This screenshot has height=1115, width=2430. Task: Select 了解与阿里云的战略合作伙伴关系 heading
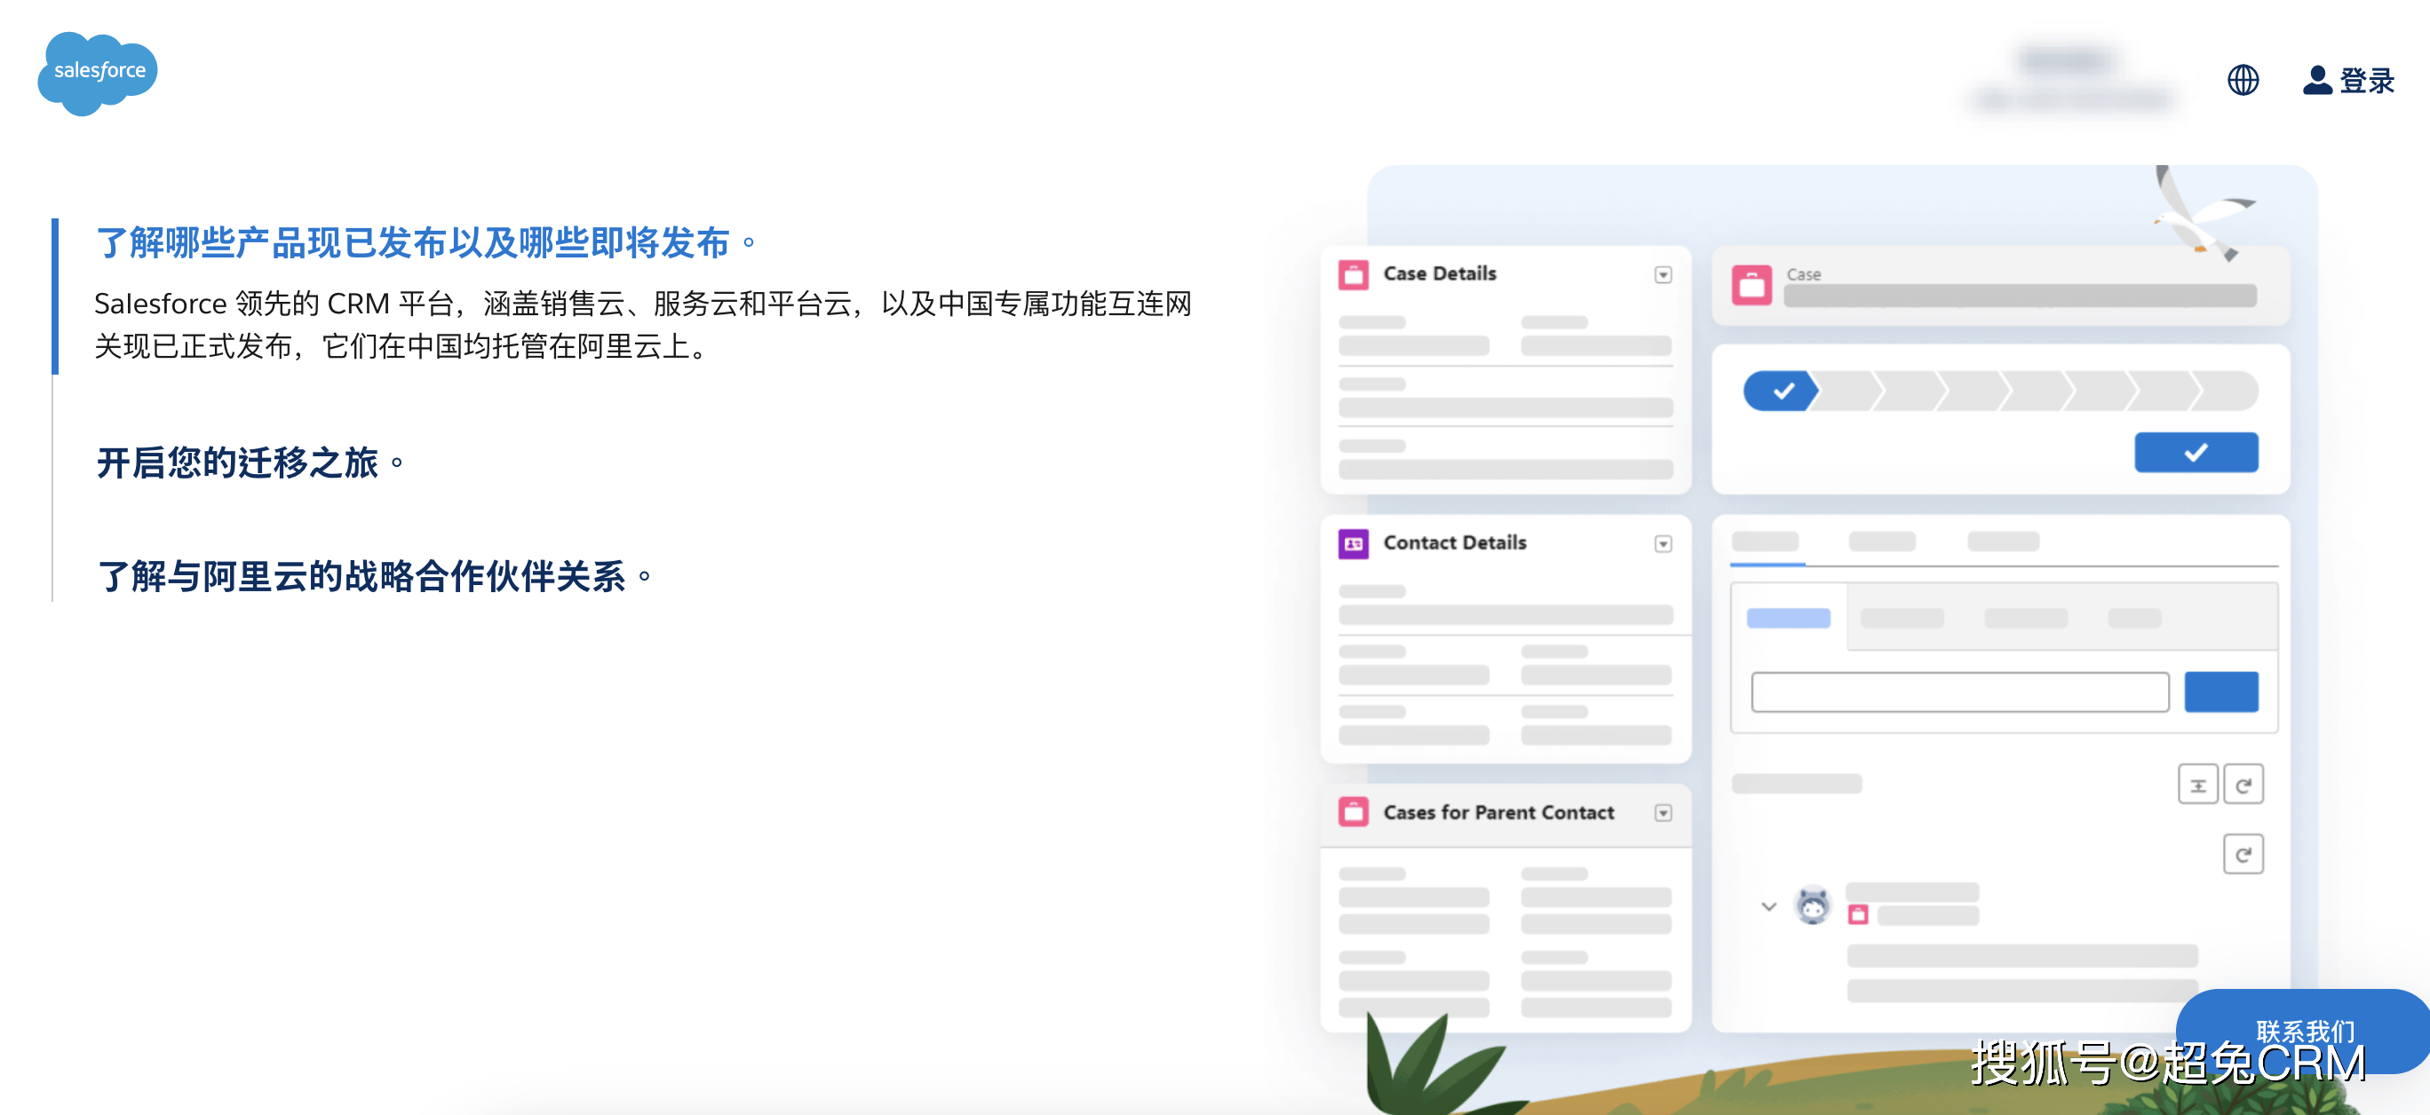(362, 576)
